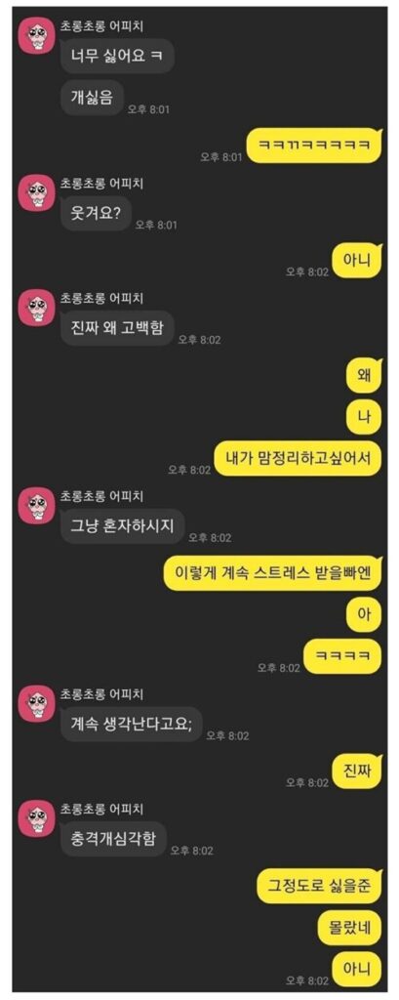Tap the '개싫음' message bubble

pos(92,100)
